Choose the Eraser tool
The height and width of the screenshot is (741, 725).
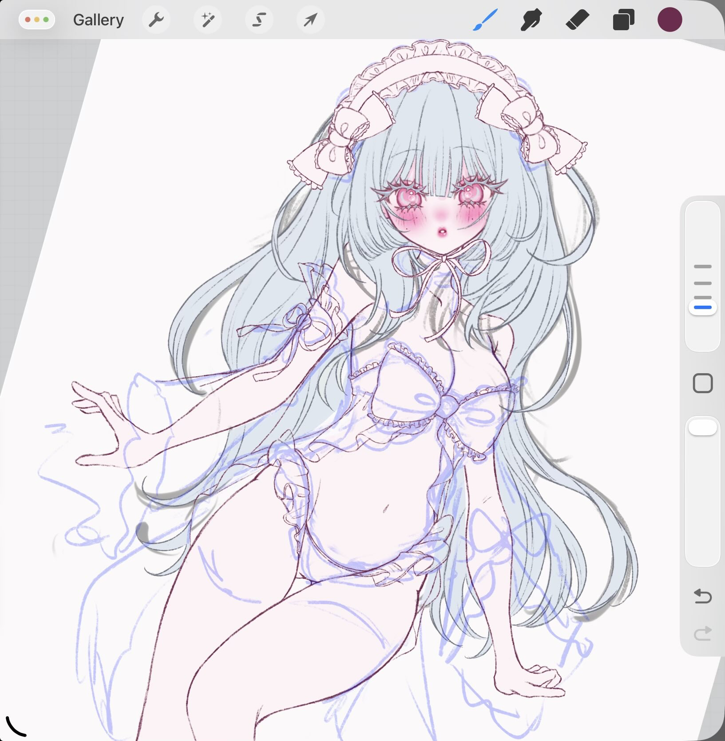pos(577,20)
